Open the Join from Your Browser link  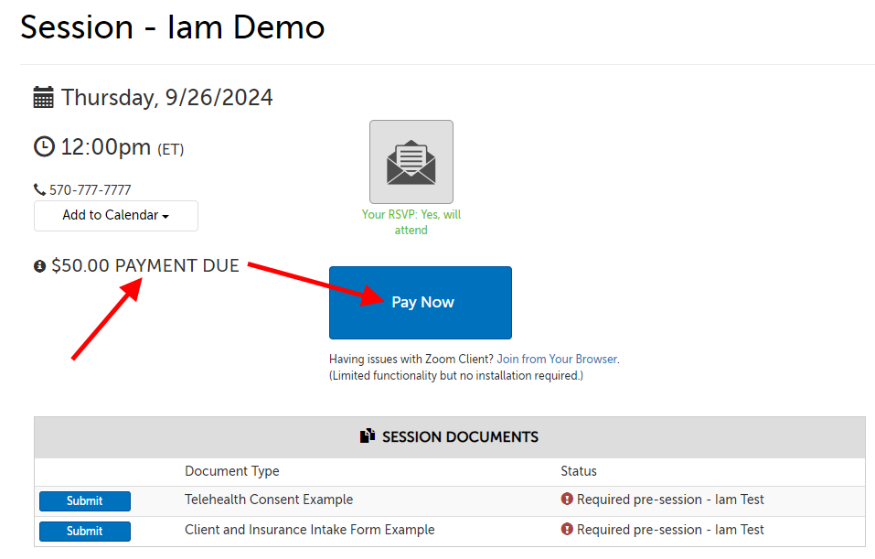pyautogui.click(x=556, y=359)
